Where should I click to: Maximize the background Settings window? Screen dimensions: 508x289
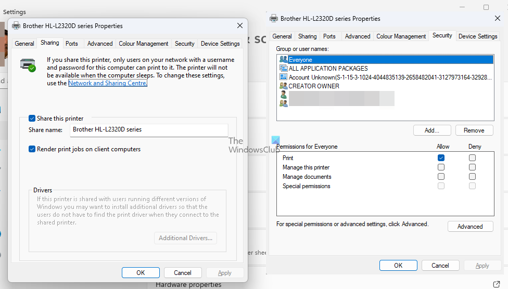point(486,7)
